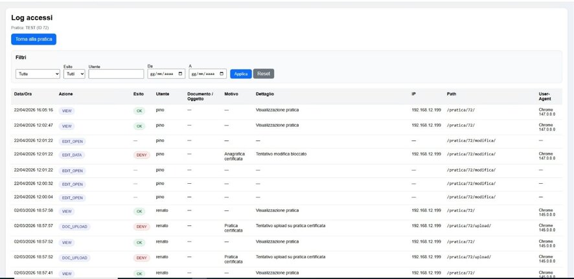Click VIEW badge in 18:57:41 row
Screen dimensions: 574x279
(x=67, y=274)
